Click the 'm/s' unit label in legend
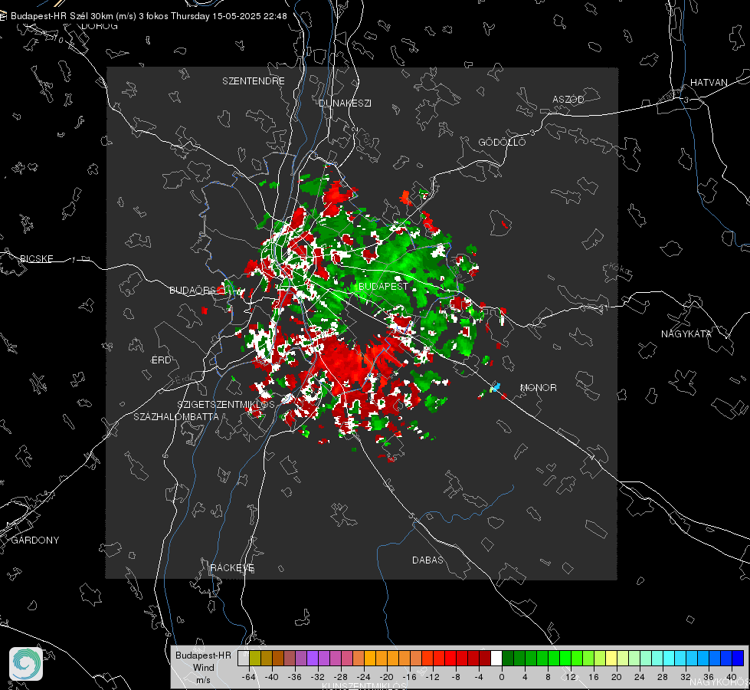Viewport: 750px width, 690px height. (203, 680)
